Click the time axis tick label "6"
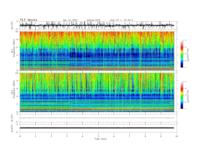The image size is (199, 153). click(114, 136)
